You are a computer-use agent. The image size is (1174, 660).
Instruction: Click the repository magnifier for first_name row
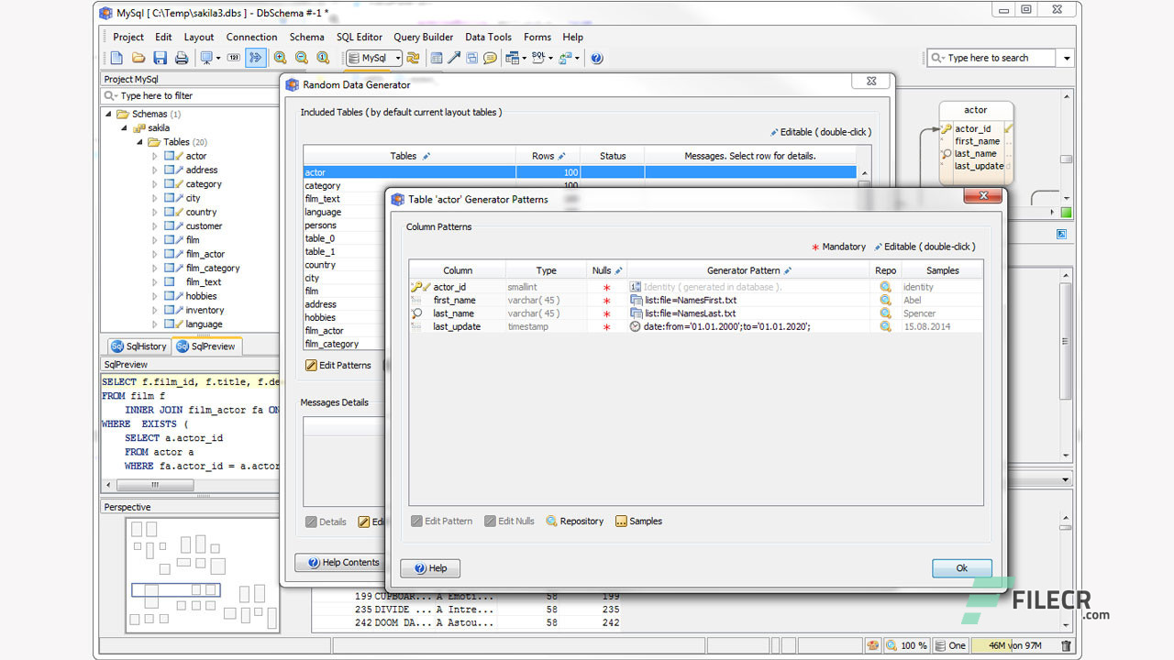click(x=885, y=300)
